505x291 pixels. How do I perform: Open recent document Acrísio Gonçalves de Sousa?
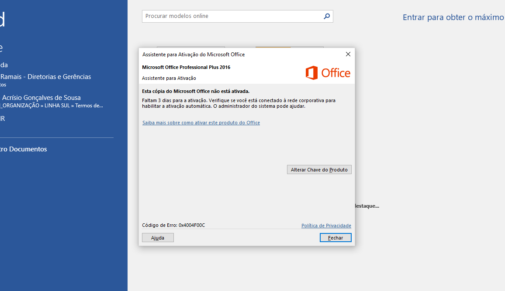(x=52, y=101)
